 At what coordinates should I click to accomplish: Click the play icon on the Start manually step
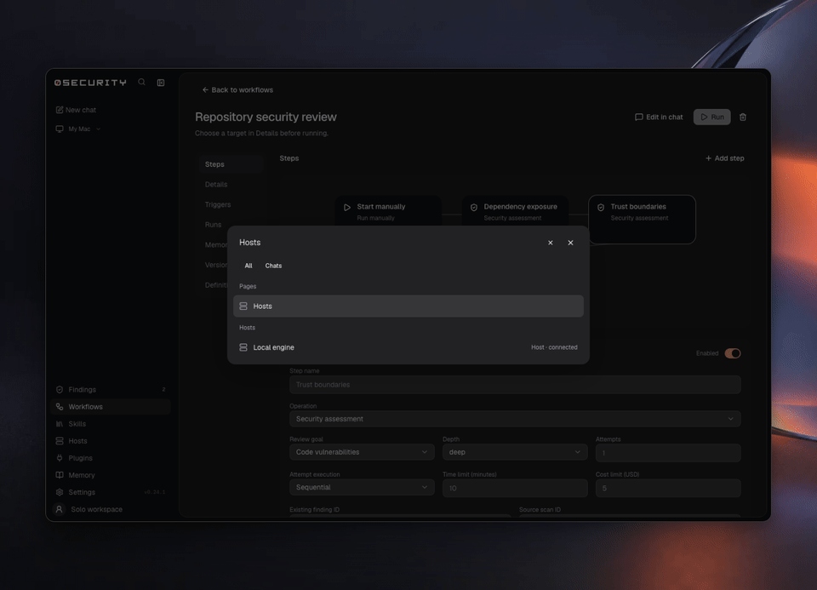click(x=347, y=208)
